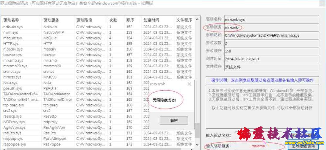This screenshot has height=150, width=326.
Task: Select the mrxsmb.sys row in the list
Action: pyautogui.click(x=13, y=60)
